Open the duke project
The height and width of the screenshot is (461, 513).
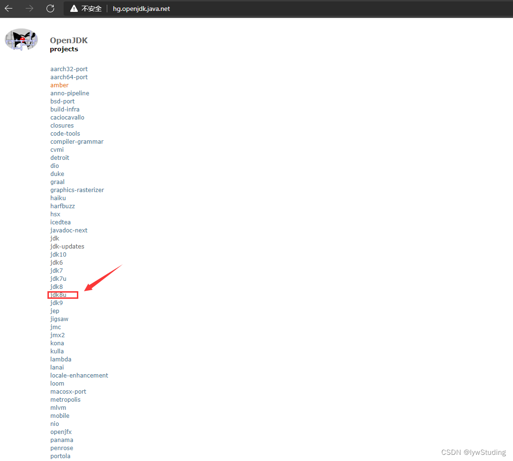point(57,174)
